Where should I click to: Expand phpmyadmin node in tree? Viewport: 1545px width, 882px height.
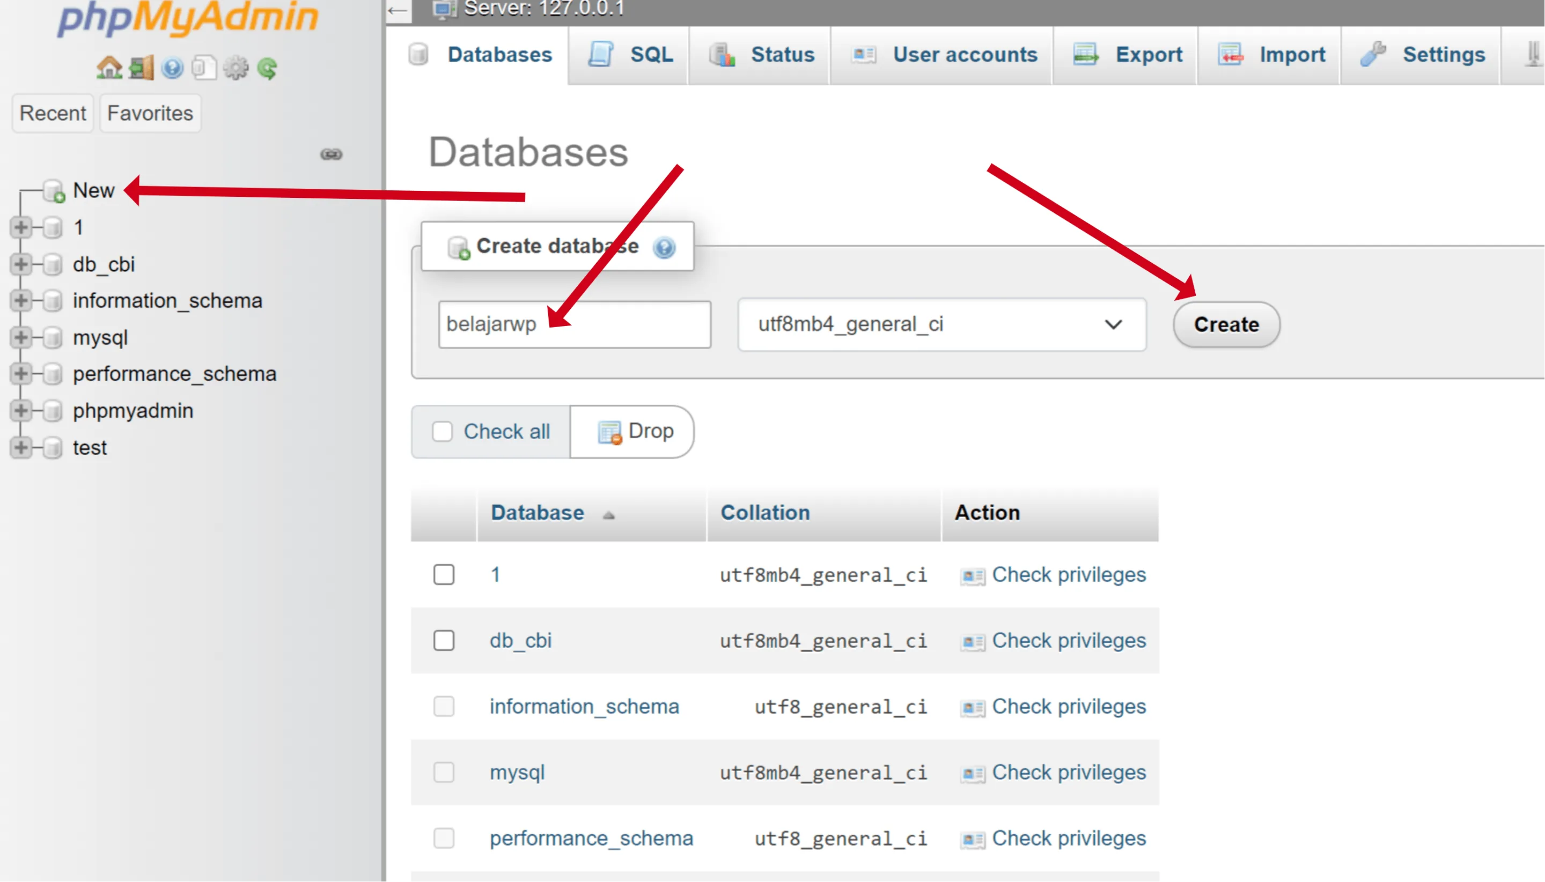pos(20,411)
